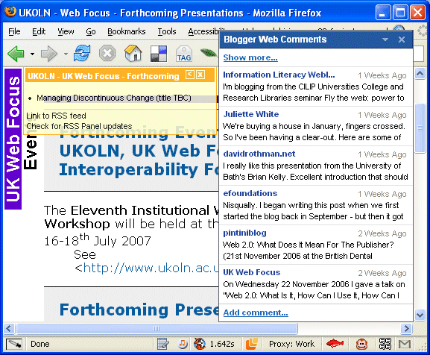Click the red fish status bar icon
430x355 pixels.
(x=335, y=344)
